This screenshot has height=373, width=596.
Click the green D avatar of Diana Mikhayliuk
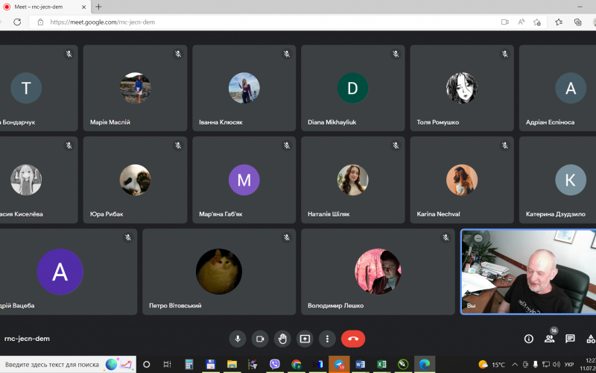pos(352,88)
